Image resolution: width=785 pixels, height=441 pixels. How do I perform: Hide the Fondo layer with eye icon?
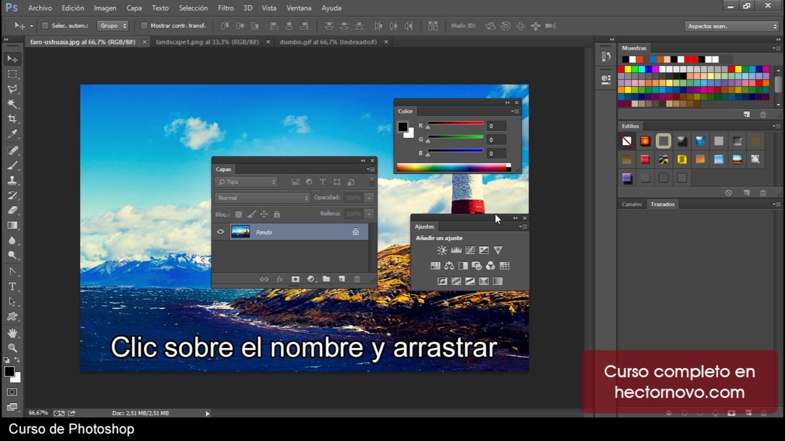(x=220, y=232)
